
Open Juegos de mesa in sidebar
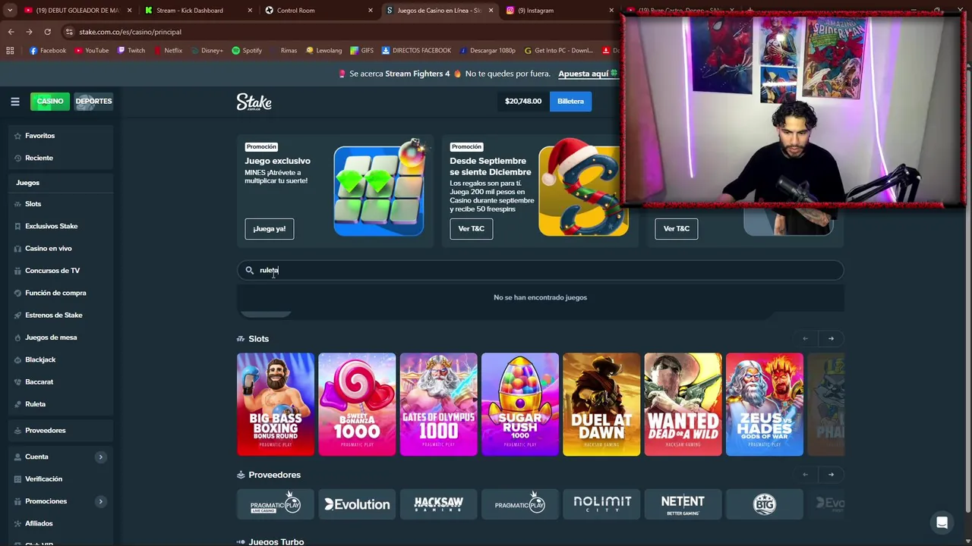click(51, 337)
